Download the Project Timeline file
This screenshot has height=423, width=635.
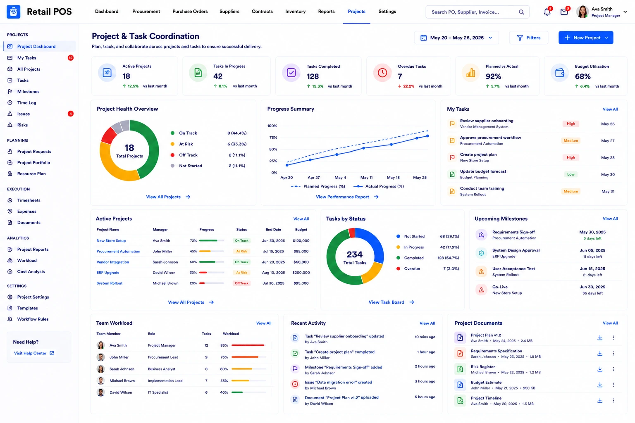[600, 400]
